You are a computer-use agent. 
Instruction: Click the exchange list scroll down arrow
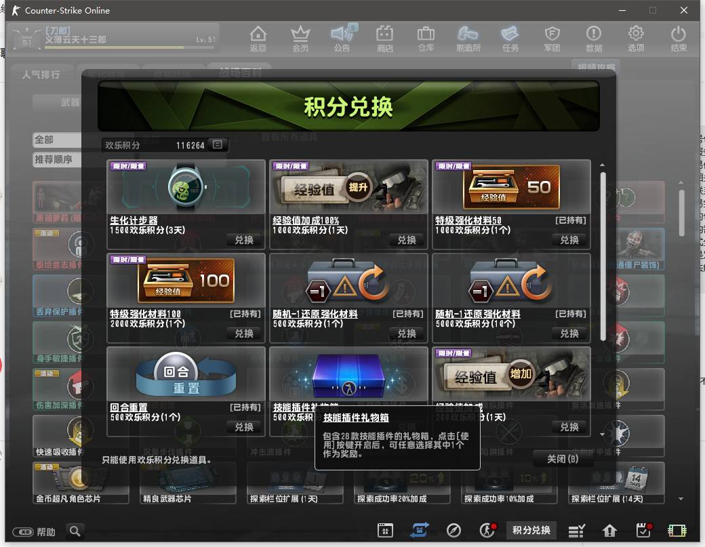[x=602, y=434]
